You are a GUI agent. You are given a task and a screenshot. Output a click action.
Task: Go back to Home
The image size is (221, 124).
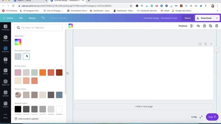8,18
